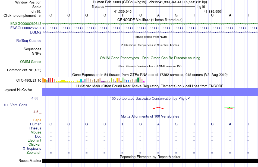Click the Mouse alignment row label
This screenshot has height=167, width=258.
pos(36,132)
